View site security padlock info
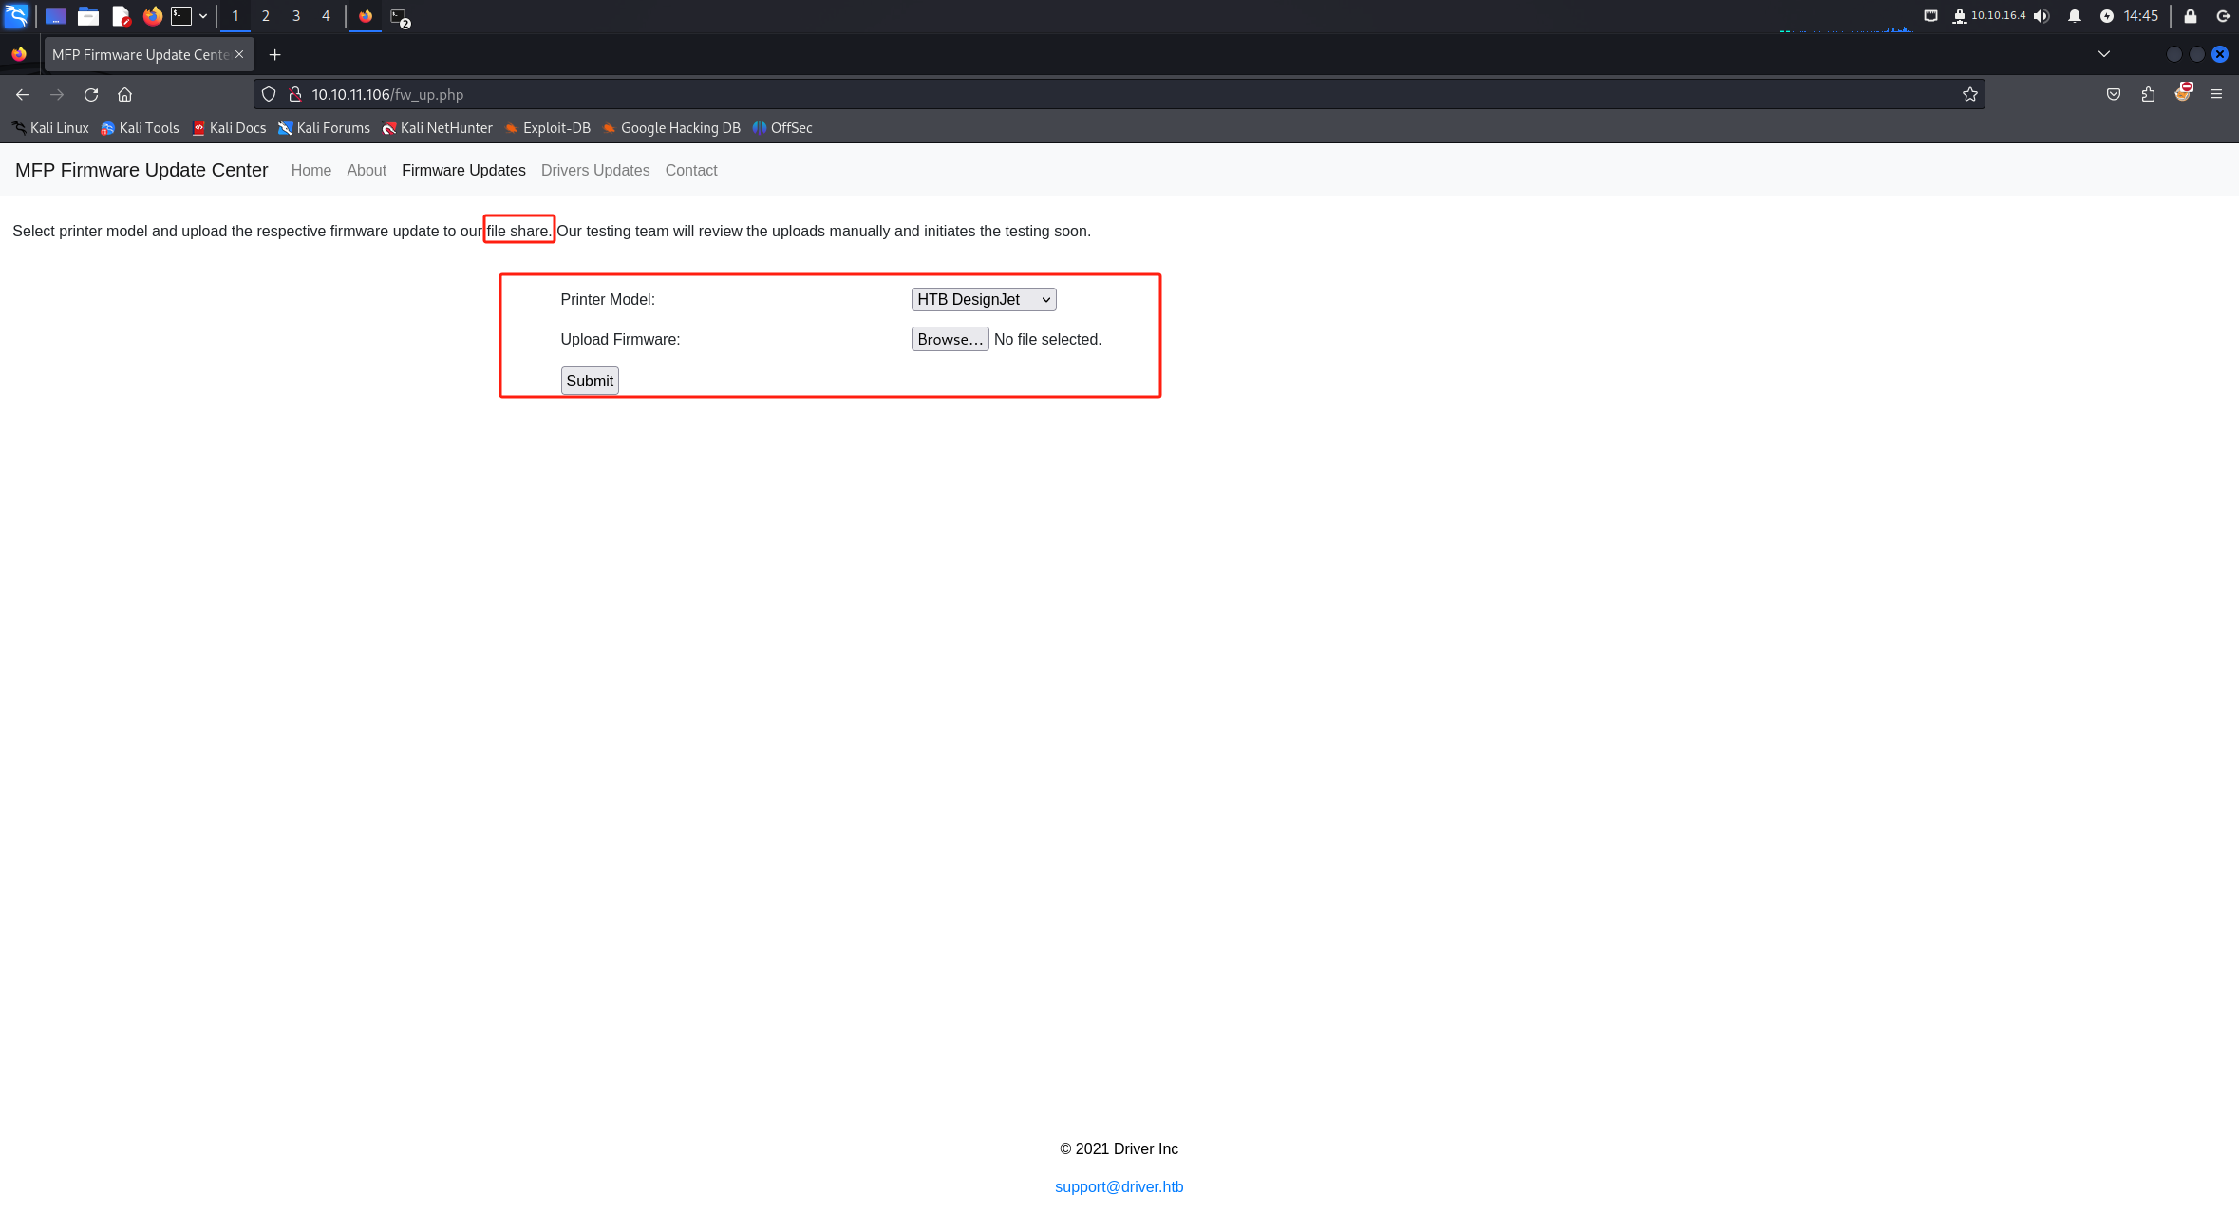Viewport: 2239px width, 1213px height. [295, 94]
